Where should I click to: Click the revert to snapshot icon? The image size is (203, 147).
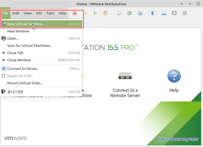pyautogui.click(x=130, y=13)
